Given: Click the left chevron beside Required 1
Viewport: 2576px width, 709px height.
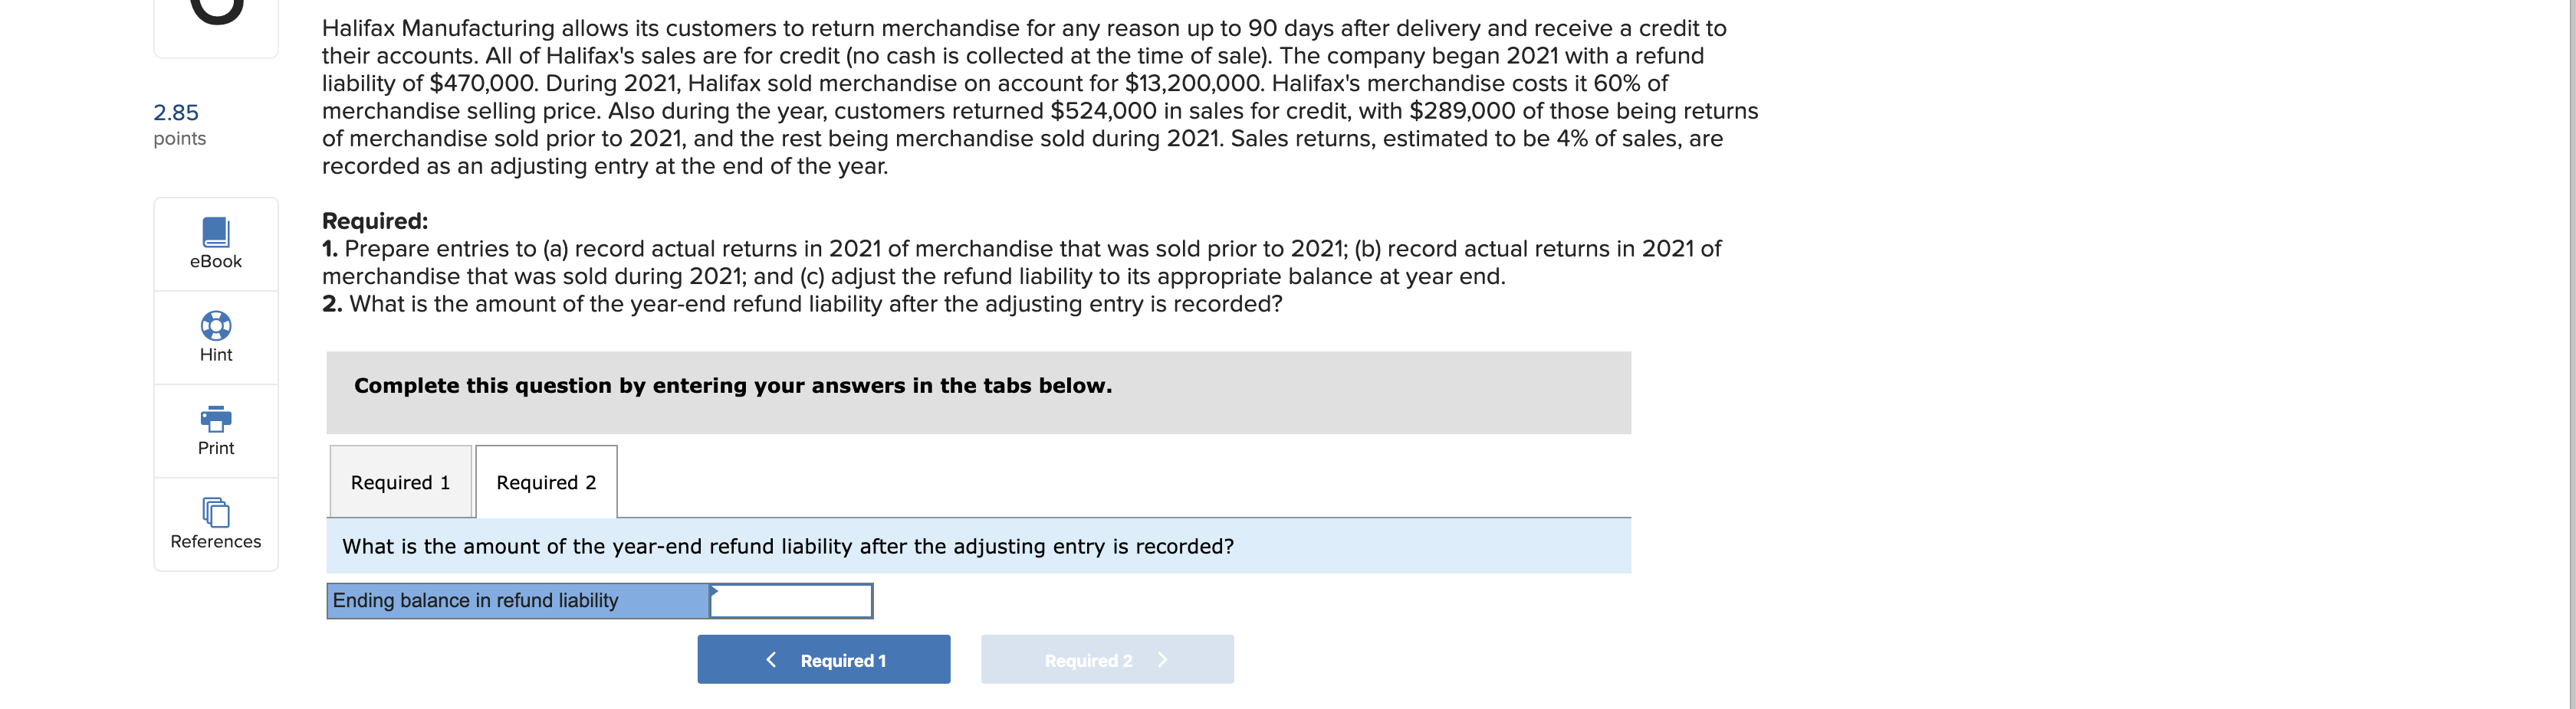Looking at the screenshot, I should [x=771, y=659].
